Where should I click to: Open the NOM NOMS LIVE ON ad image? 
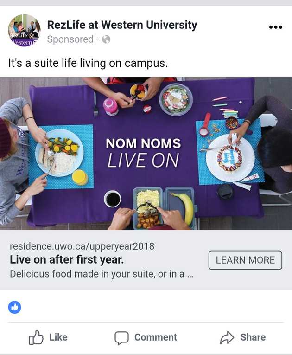pyautogui.click(x=146, y=154)
